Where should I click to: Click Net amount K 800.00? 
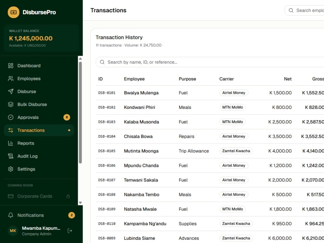[x=282, y=107]
